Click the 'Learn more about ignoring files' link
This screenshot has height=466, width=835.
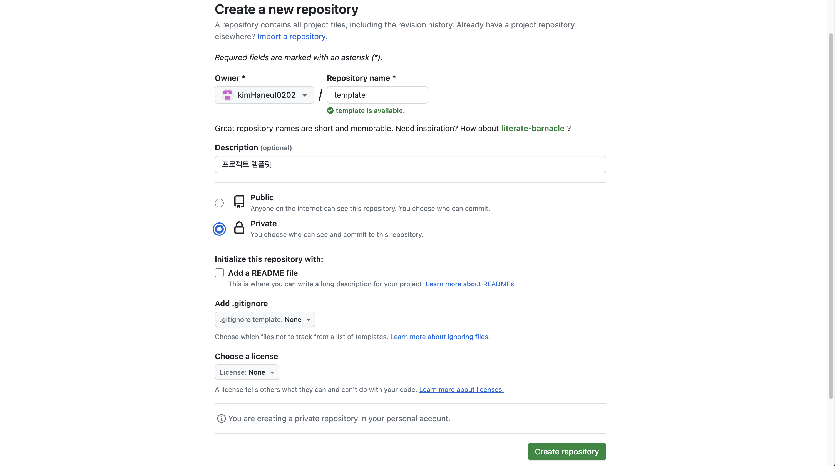pos(440,337)
